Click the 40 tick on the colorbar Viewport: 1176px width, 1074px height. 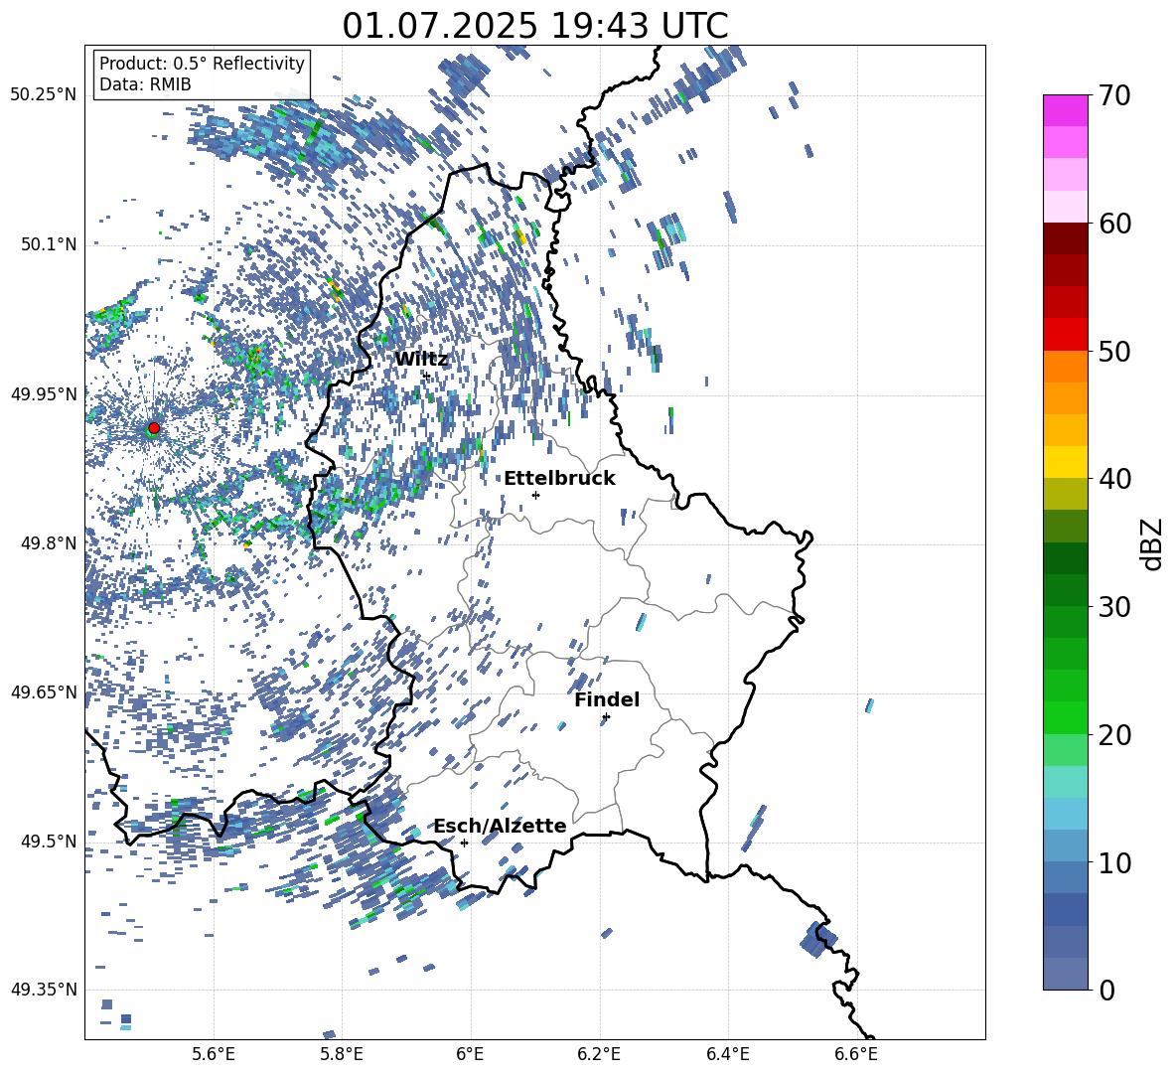(x=1114, y=479)
